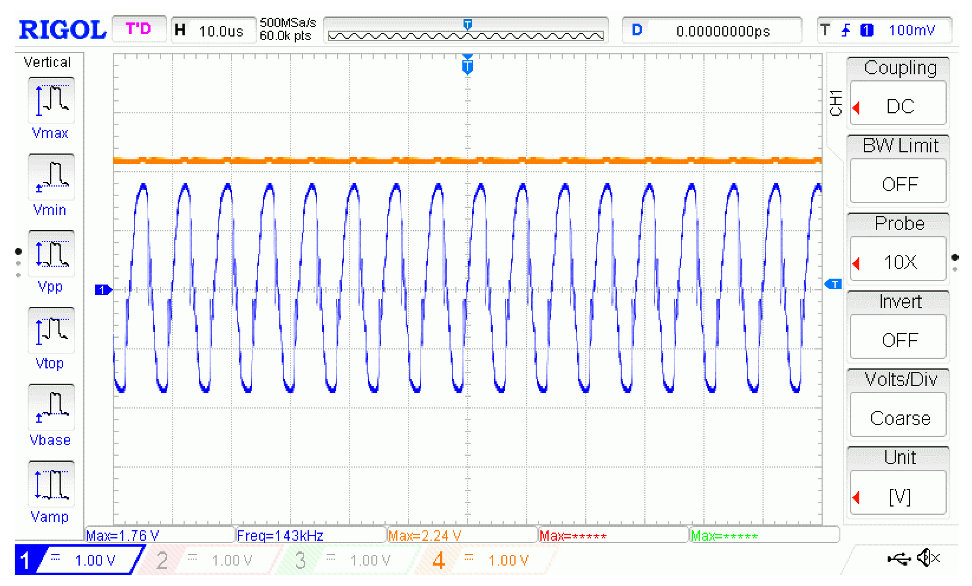Viewport: 972px width, 586px height.
Task: Select the Vbase measurement icon
Action: point(51,407)
